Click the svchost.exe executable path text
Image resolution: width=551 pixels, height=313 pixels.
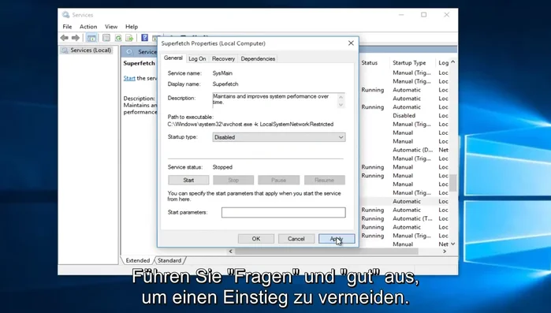coord(251,125)
